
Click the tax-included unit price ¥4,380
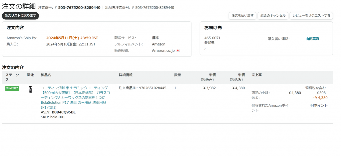coord(238,88)
